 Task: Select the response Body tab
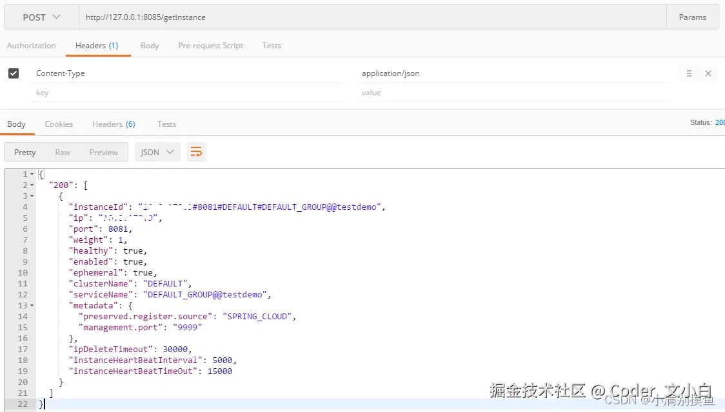pos(16,124)
